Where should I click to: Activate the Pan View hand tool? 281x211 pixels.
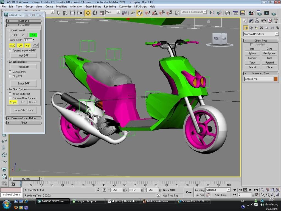pyautogui.click(x=267, y=195)
